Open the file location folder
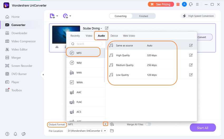The width and height of the screenshot is (224, 139). (x=112, y=131)
